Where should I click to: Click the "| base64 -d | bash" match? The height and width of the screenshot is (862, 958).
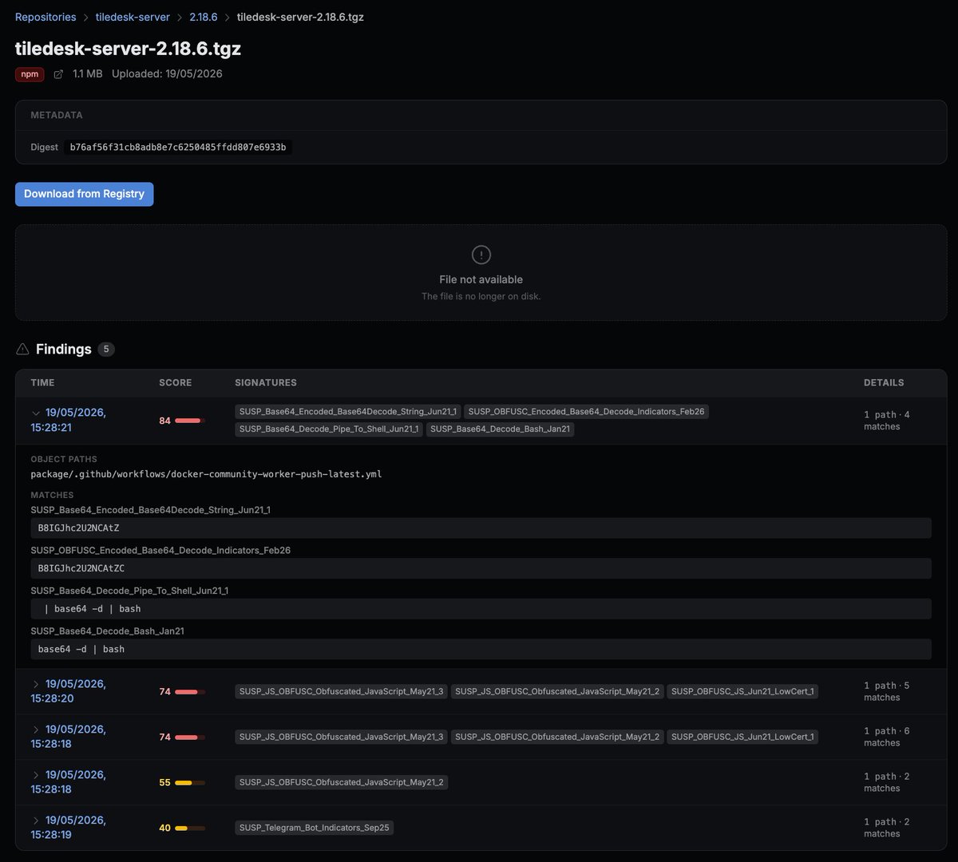point(481,609)
